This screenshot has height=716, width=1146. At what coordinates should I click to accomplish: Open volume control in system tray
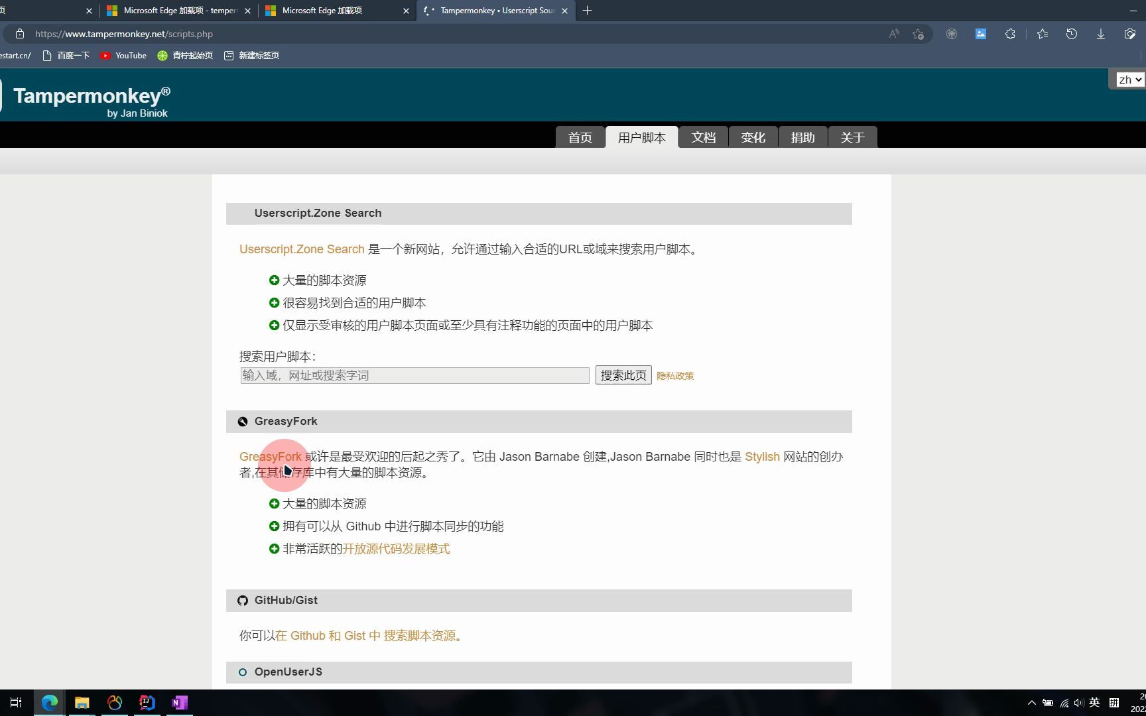1079,703
